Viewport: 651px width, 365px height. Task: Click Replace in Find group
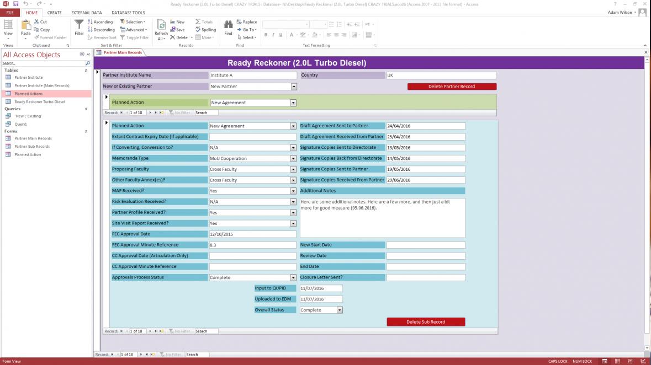coord(247,22)
